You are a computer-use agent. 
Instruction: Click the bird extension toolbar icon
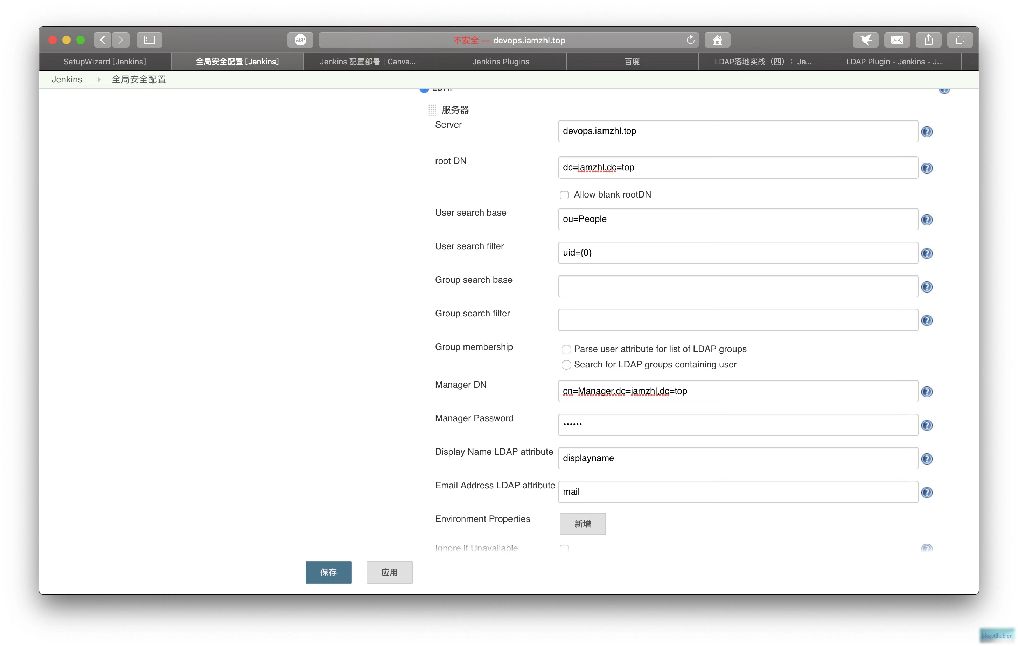pyautogui.click(x=865, y=40)
